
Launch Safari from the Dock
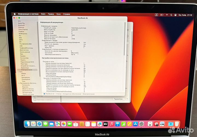click(x=39, y=124)
